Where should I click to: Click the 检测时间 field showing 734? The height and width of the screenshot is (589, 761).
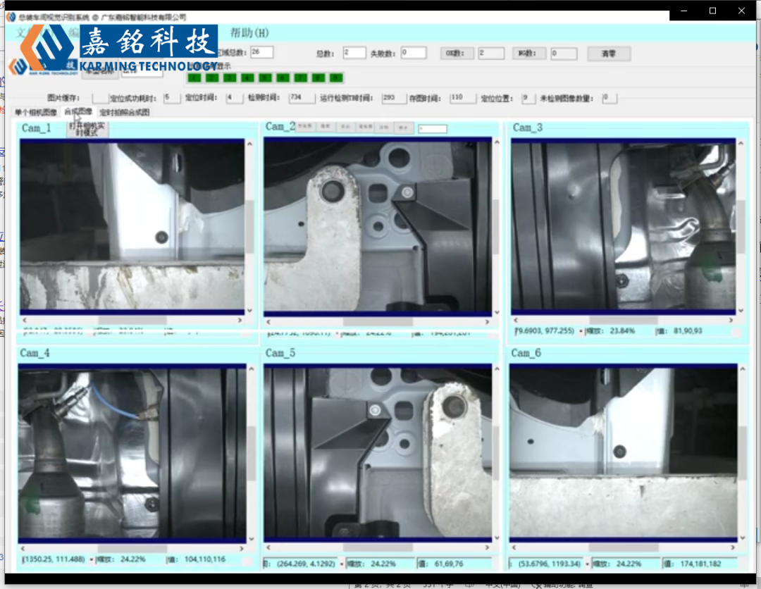tap(302, 98)
